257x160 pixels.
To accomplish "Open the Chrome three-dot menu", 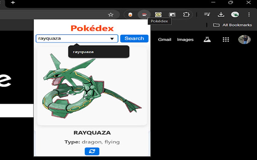I will (x=249, y=14).
